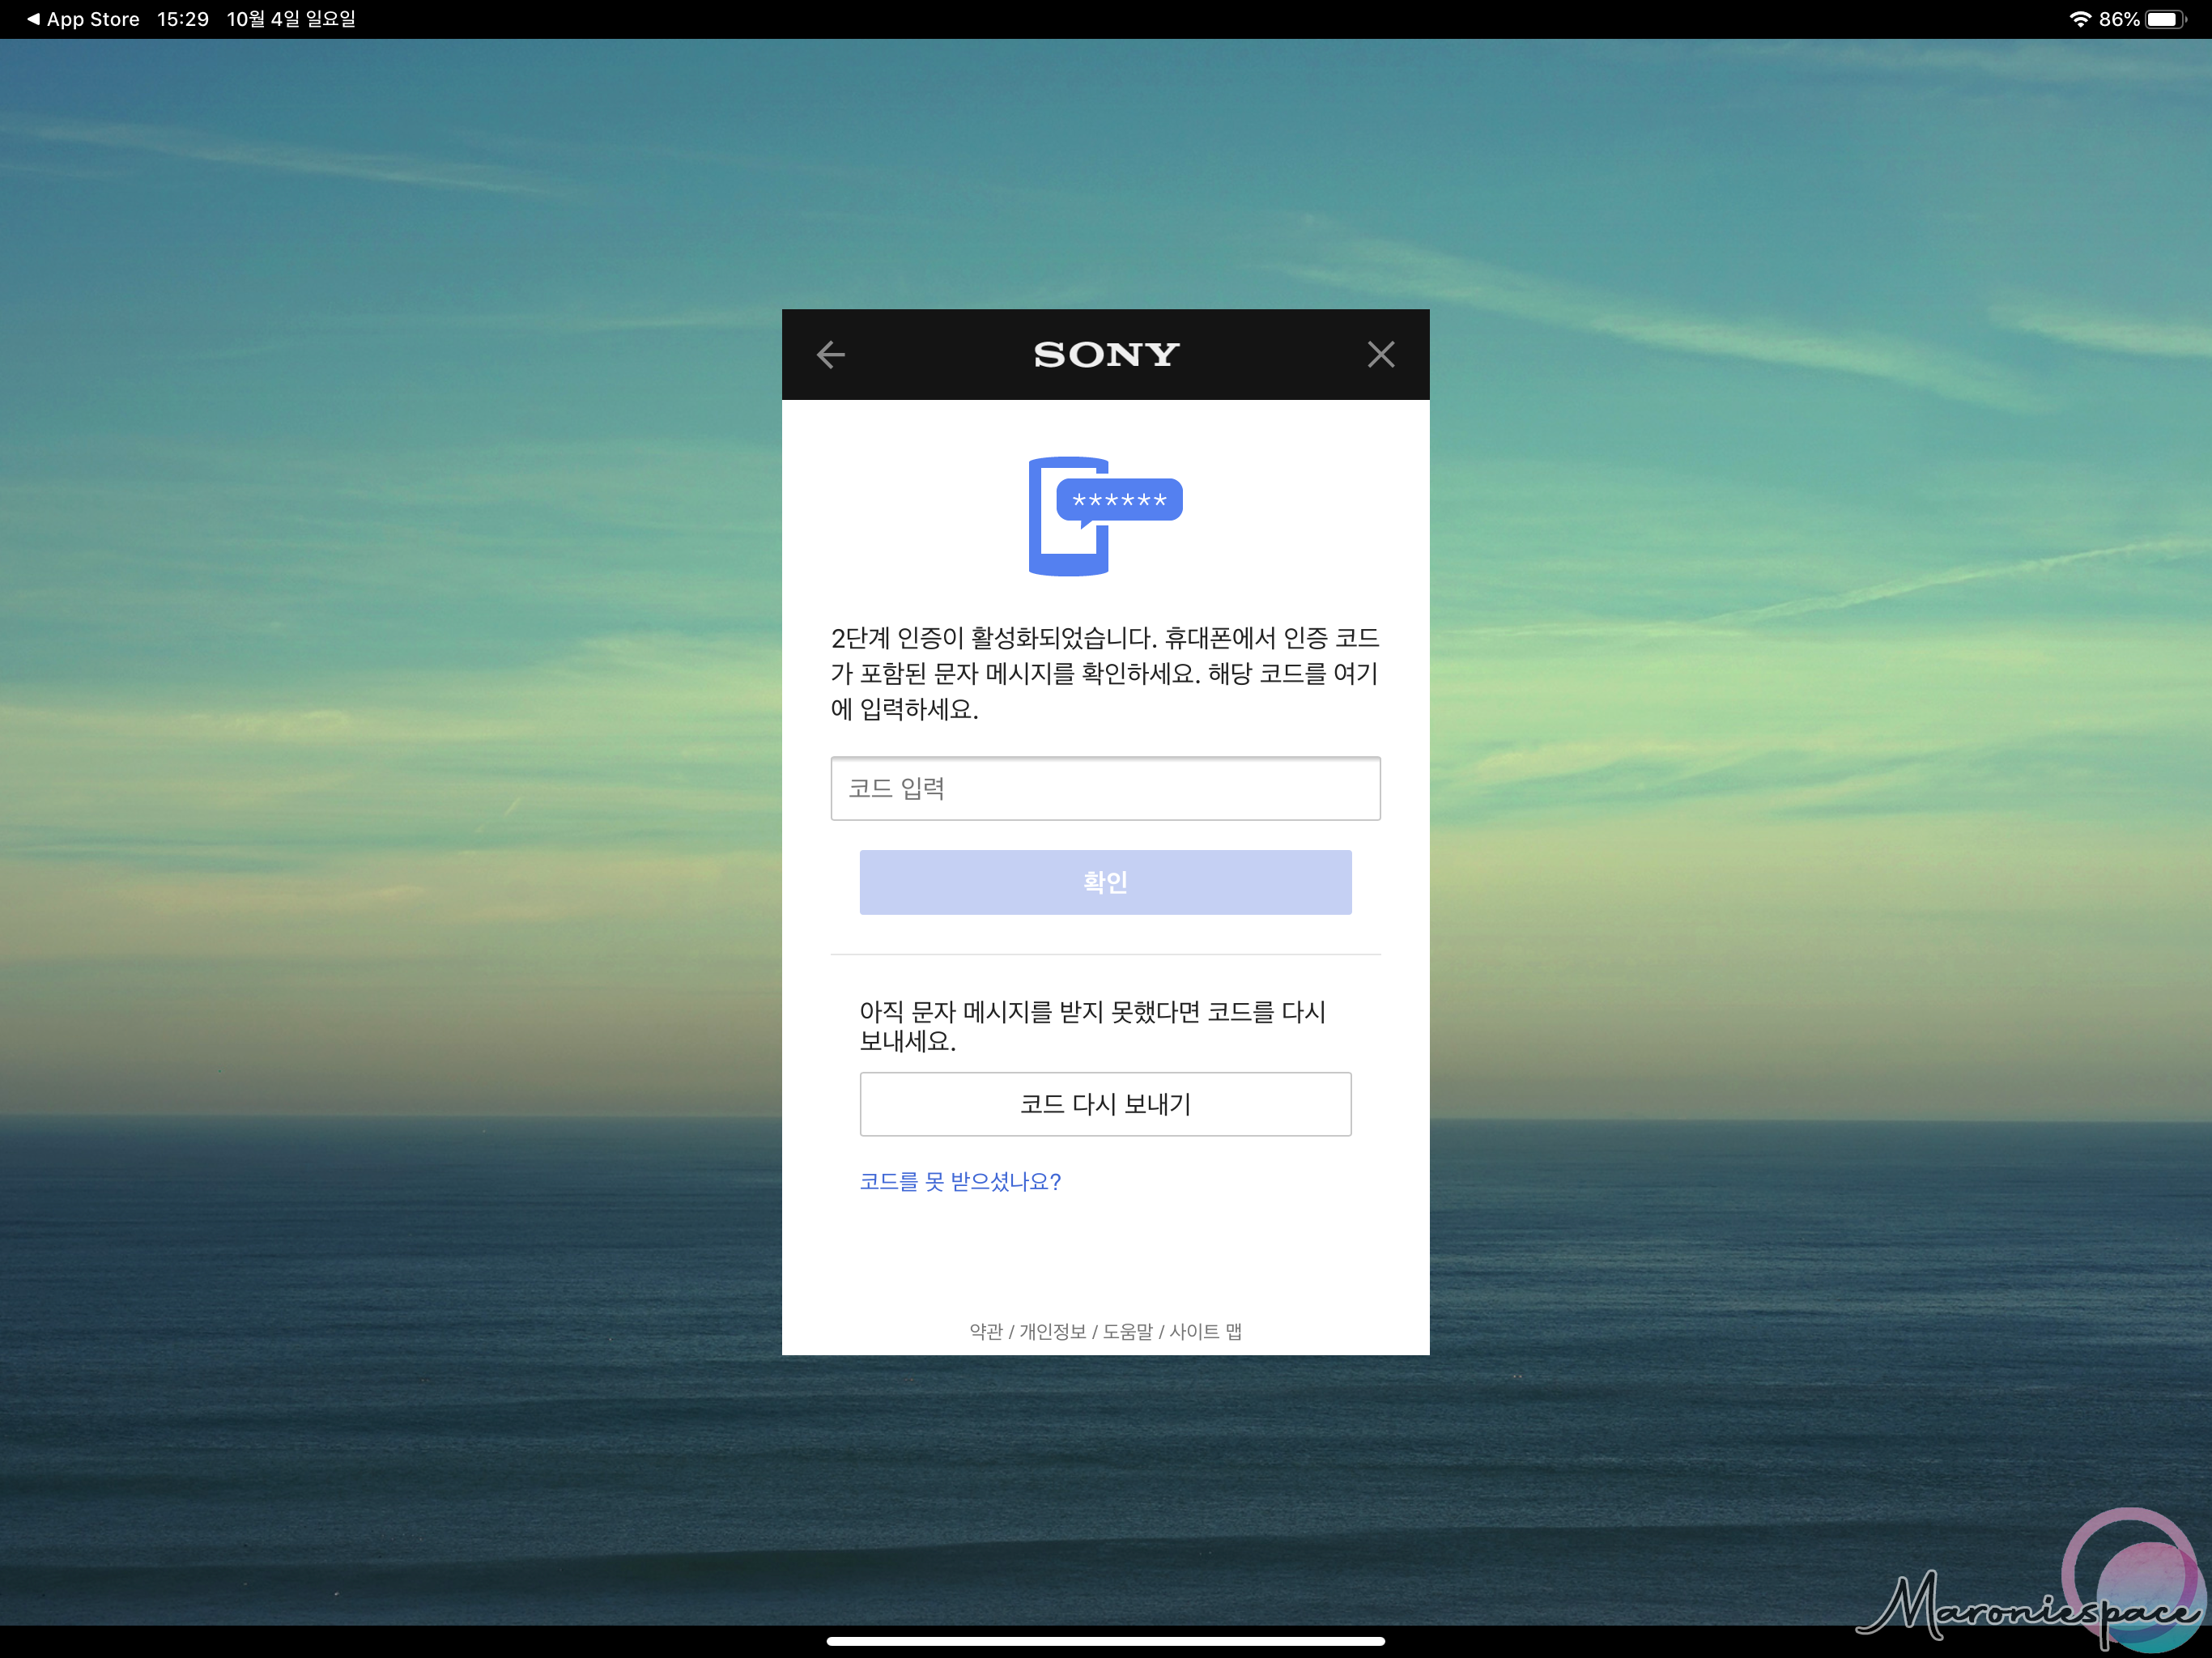
Task: Open the 사이트 맵 footer link
Action: [x=1205, y=1331]
